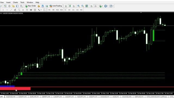Switch timeframe to M5
Screen dimensions: 174x98
53,10
